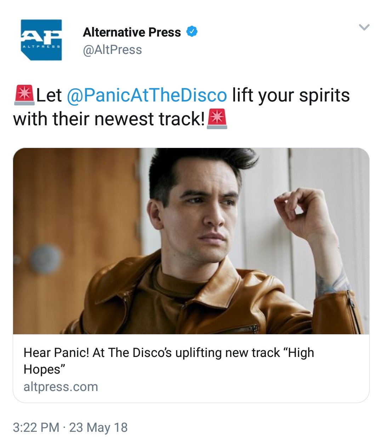This screenshot has height=446, width=382.
Task: Open the tweet options chevron menu
Action: [364, 27]
